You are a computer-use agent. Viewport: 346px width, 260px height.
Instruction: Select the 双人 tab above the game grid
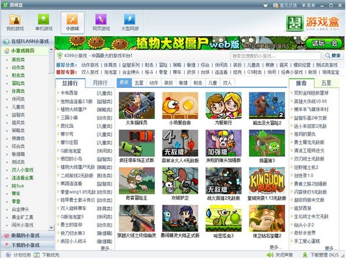point(227,83)
